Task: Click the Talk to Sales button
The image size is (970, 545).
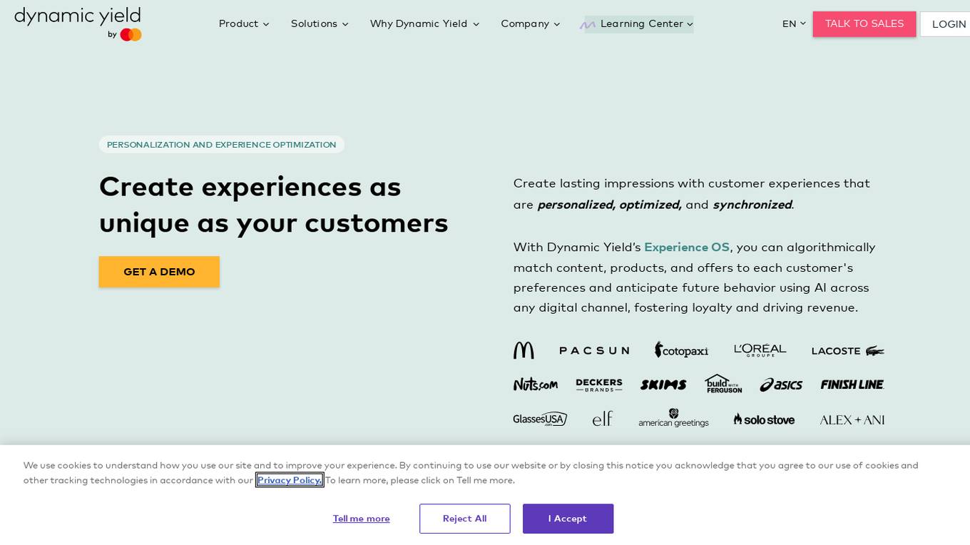Action: coord(864,24)
